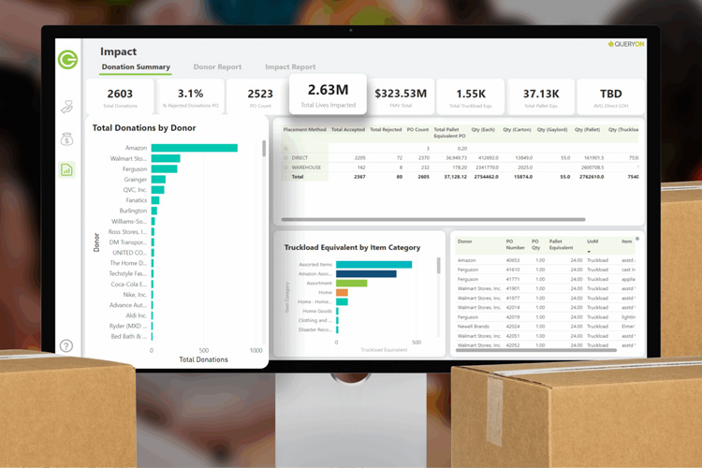This screenshot has width=702, height=468.
Task: Click the item category chart vertical scrollbar
Action: click(438, 265)
